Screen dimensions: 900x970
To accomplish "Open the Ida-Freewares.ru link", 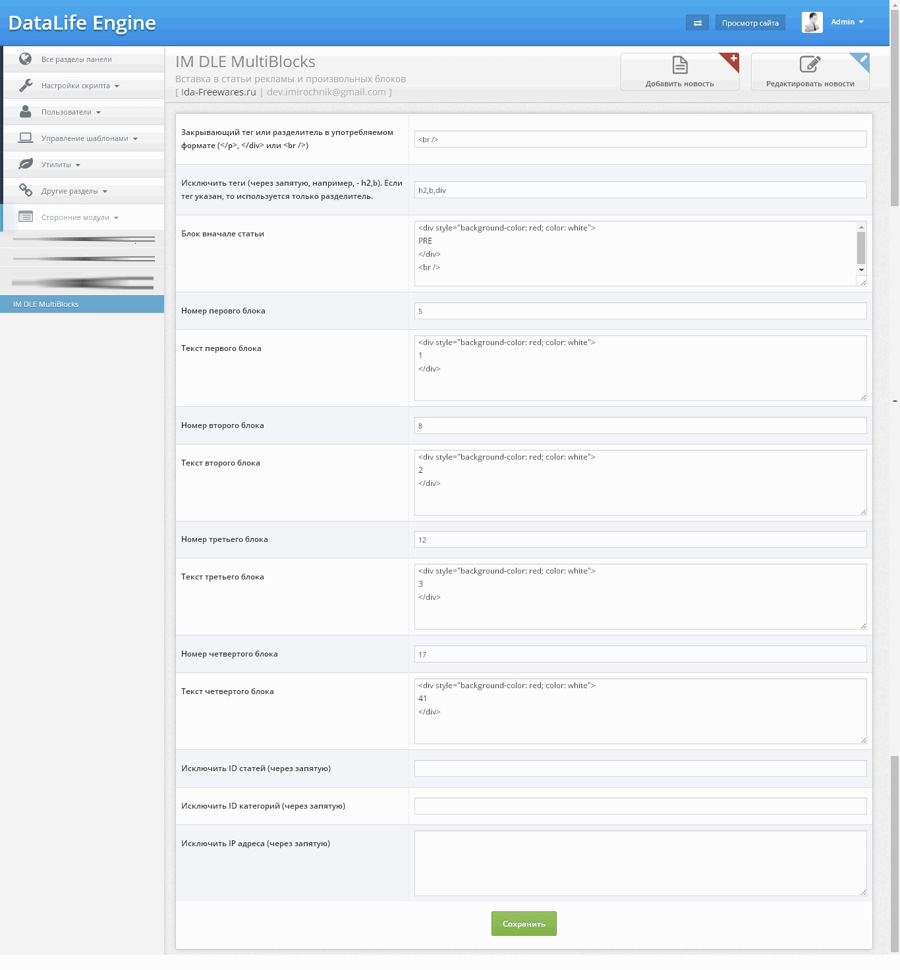I will pos(219,92).
